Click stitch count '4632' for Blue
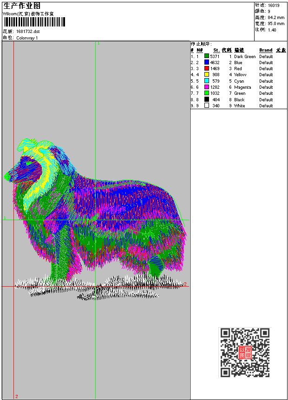 (x=215, y=63)
